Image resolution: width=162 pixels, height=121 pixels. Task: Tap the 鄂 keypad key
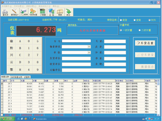click(11, 70)
